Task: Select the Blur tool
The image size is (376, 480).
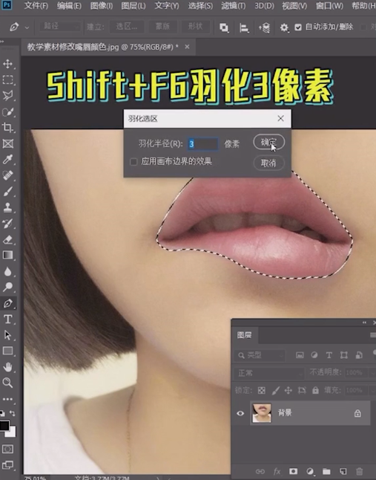Action: pos(8,271)
